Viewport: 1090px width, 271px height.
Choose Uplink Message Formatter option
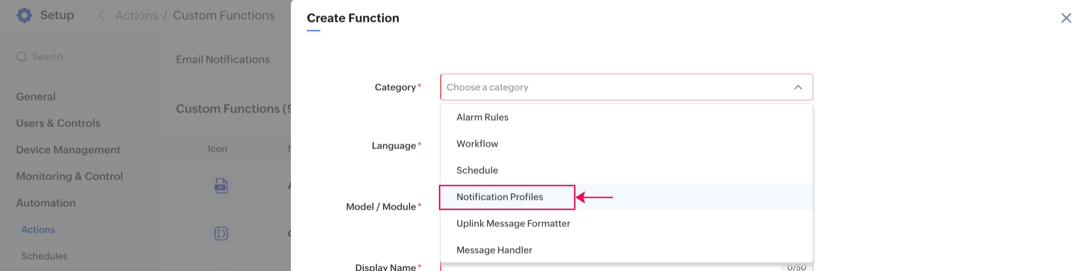[x=513, y=224]
